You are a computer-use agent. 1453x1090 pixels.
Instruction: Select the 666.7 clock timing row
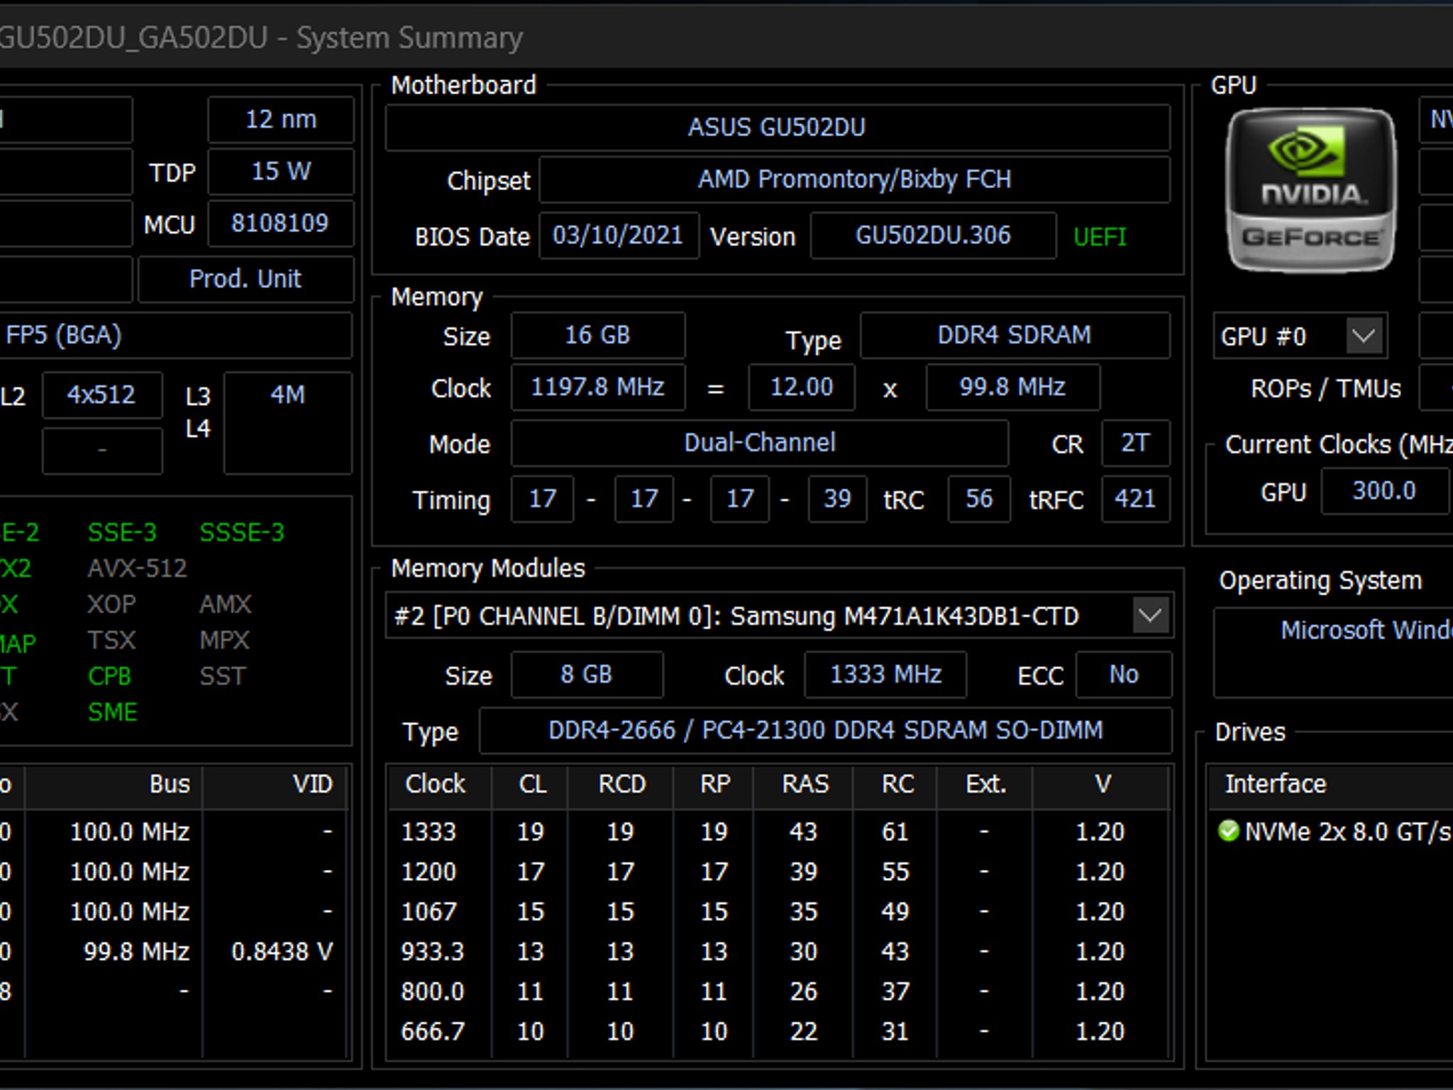pos(779,1031)
